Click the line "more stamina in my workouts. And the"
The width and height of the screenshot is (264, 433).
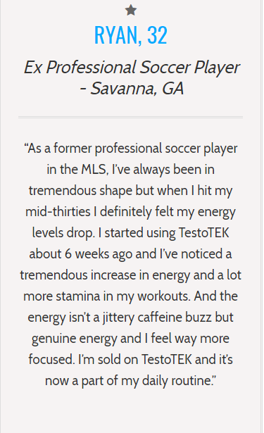pyautogui.click(x=131, y=296)
